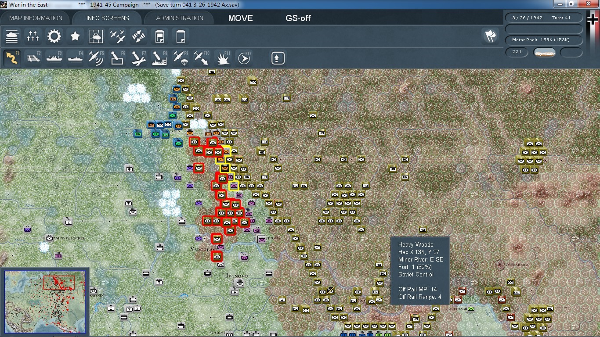
Task: Click the Motor Pool 159K readout
Action: pyautogui.click(x=544, y=40)
